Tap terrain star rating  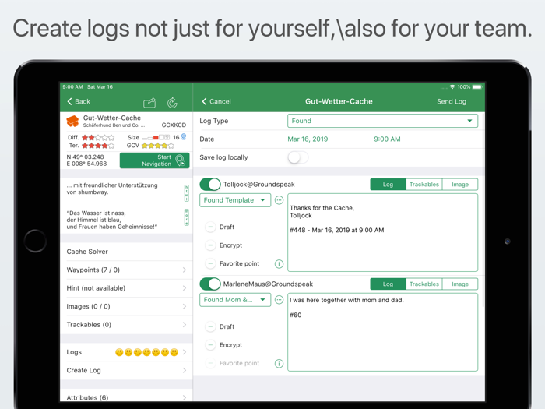click(x=98, y=146)
